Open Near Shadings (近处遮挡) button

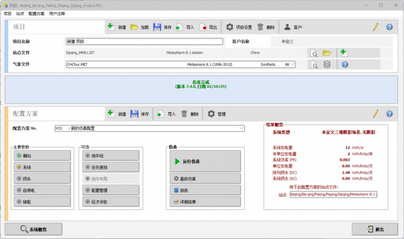(111, 167)
